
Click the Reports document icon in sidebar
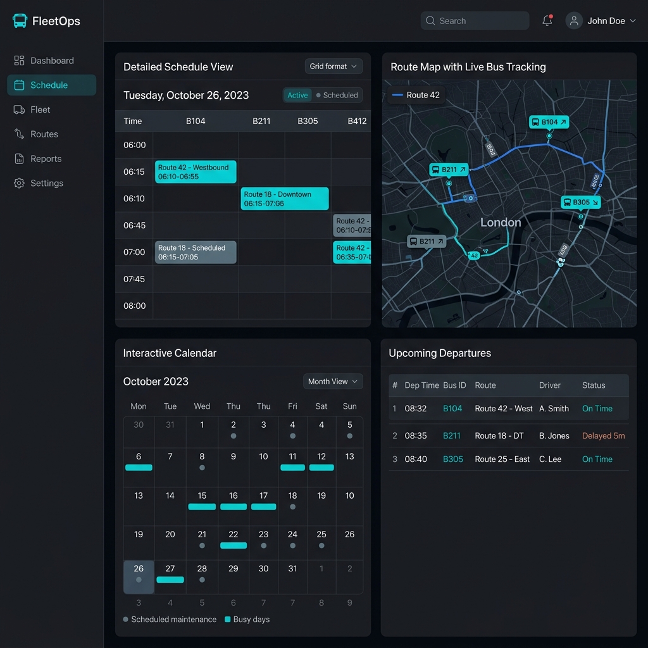pos(19,159)
